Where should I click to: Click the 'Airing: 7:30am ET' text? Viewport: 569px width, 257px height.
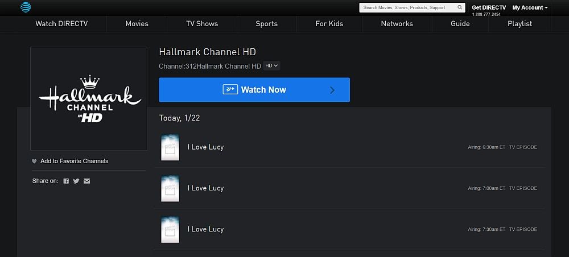tap(486, 230)
